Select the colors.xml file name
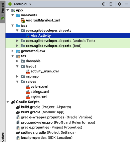 click(39, 87)
